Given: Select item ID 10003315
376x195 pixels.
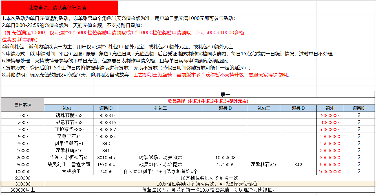Looking at the screenshot, I should (106, 122).
